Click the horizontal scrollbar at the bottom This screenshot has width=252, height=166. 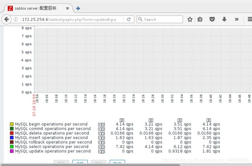pyautogui.click(x=90, y=165)
